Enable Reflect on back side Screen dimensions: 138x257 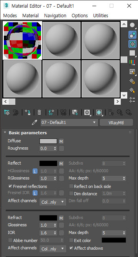point(71,186)
